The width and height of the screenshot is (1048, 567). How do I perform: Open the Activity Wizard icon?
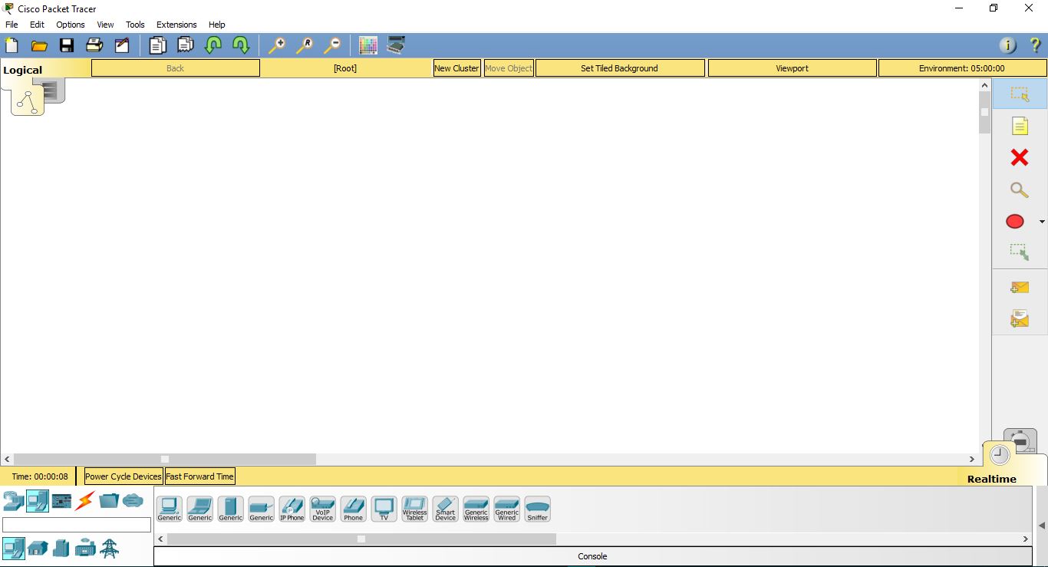[122, 45]
